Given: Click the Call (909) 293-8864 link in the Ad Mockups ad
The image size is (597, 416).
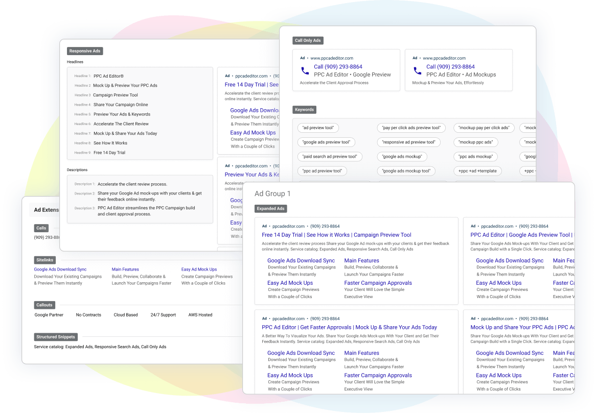Looking at the screenshot, I should click(x=450, y=67).
